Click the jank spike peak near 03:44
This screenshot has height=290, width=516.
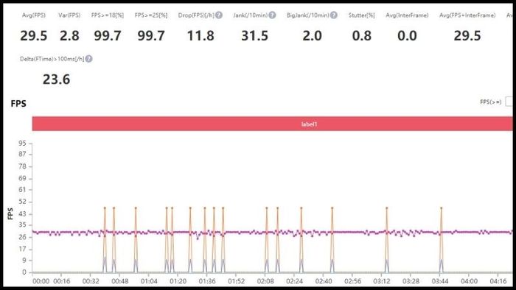pyautogui.click(x=442, y=208)
